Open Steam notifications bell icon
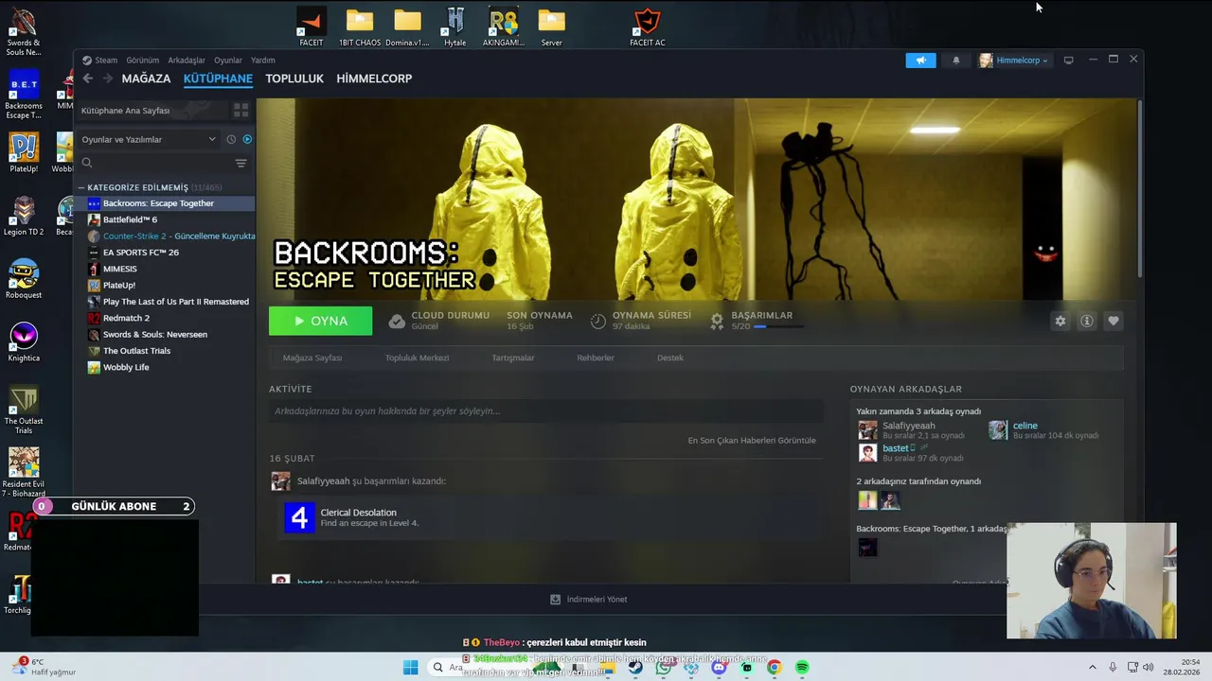Viewport: 1212px width, 681px height. pyautogui.click(x=956, y=60)
